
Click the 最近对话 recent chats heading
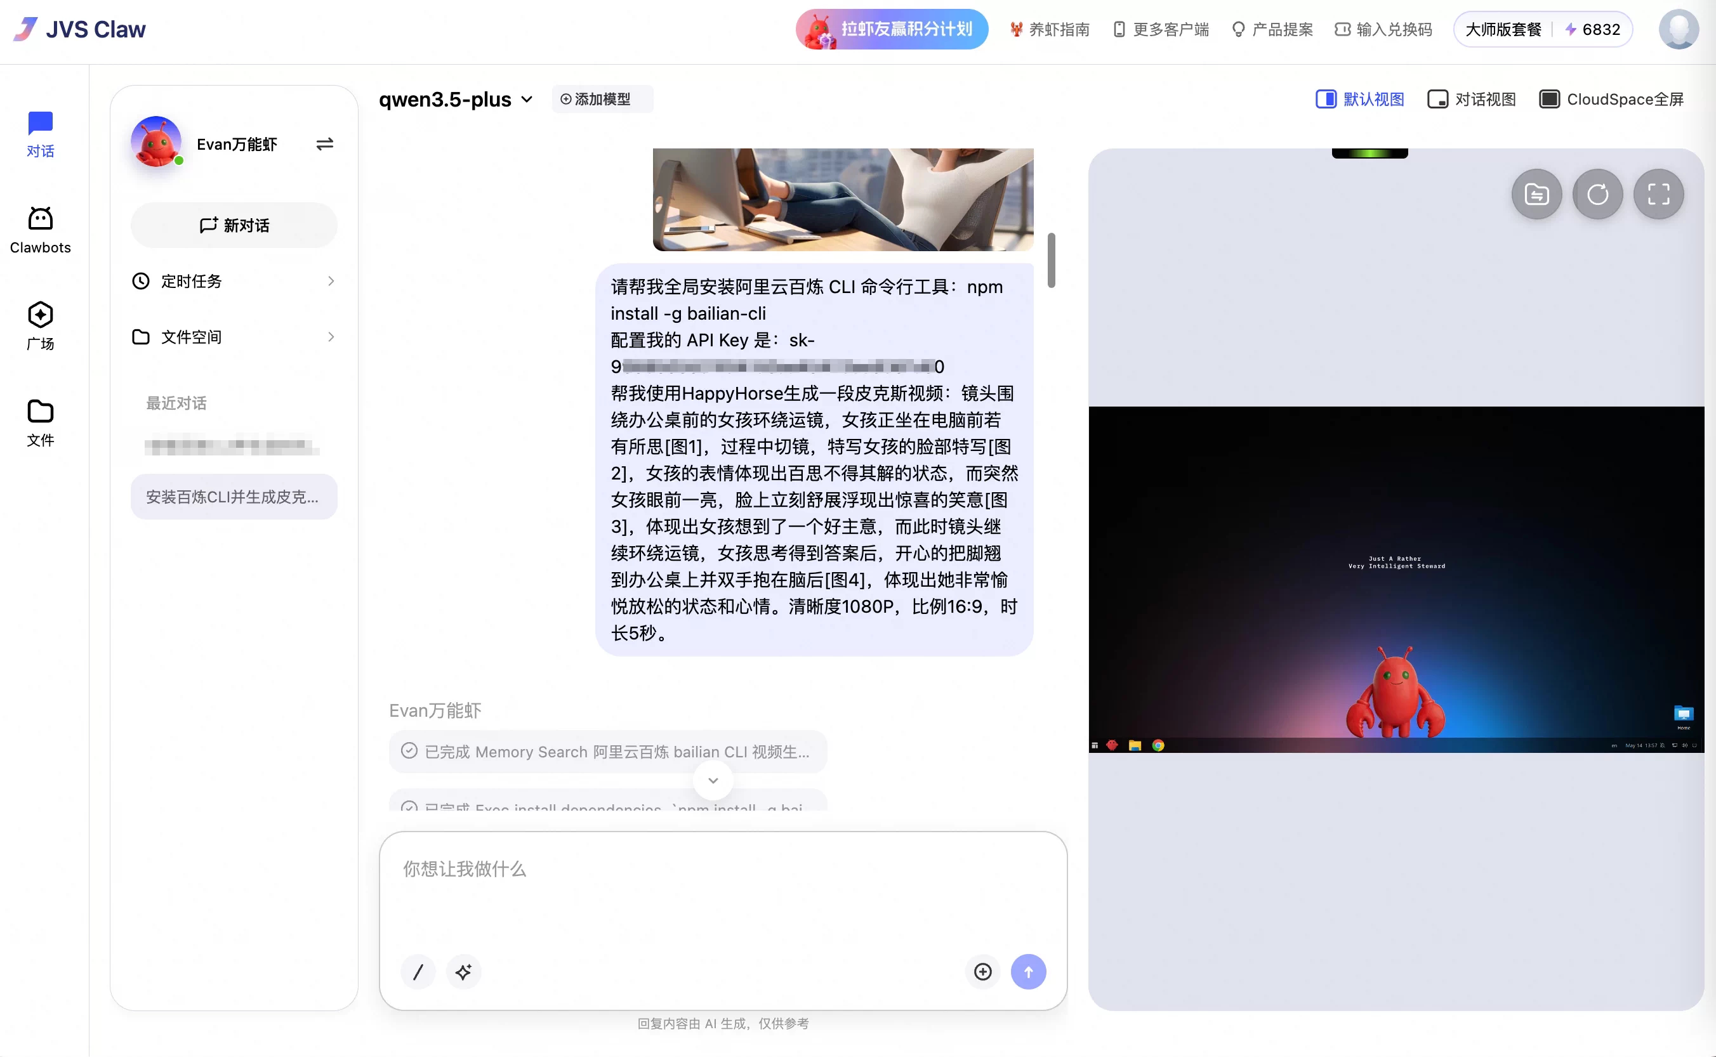176,404
